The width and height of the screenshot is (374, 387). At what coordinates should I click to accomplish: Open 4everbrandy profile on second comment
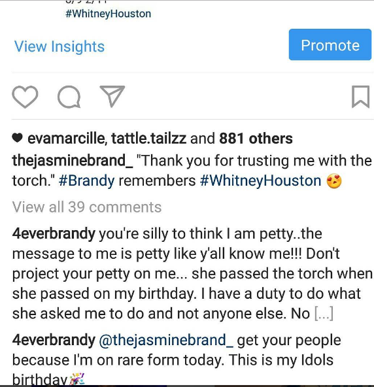pos(54,340)
